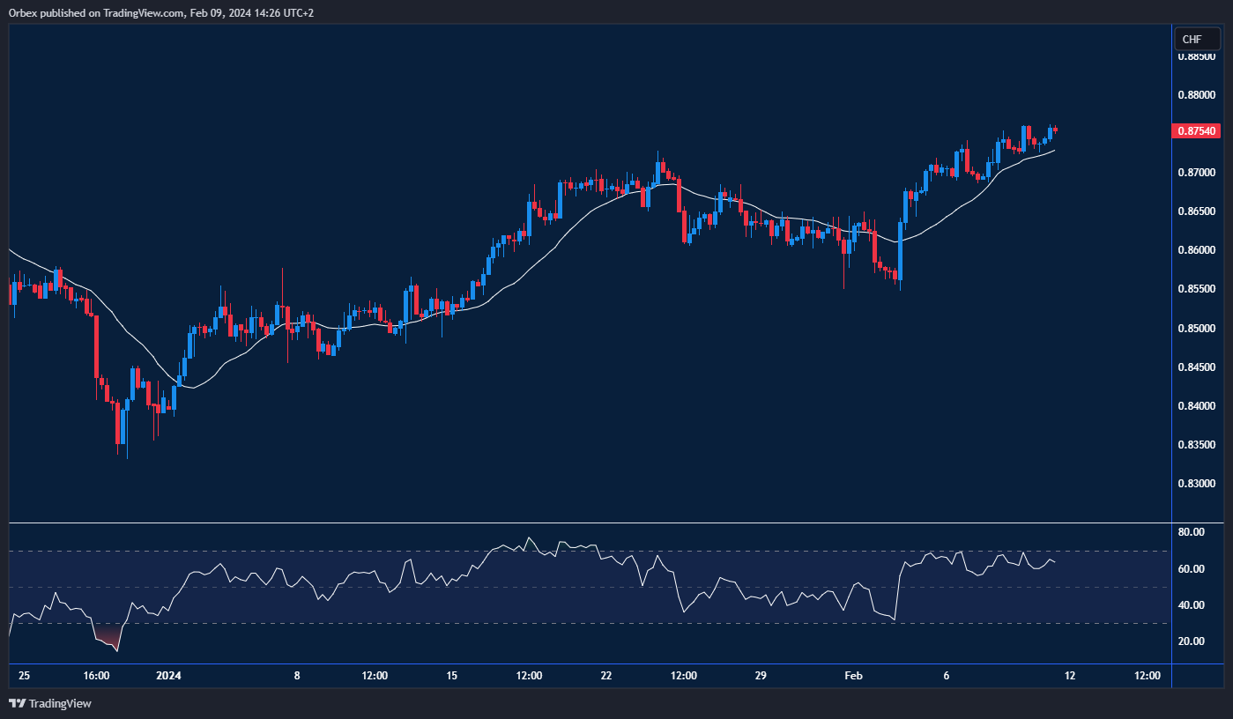The image size is (1233, 719).
Task: Click the rightmost 12:00 timestamp label
Action: 1146,676
